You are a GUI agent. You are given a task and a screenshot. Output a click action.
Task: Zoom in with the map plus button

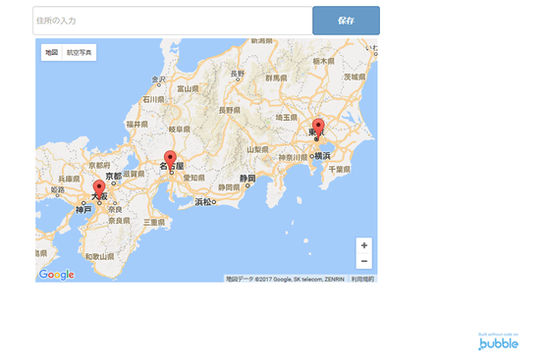coord(364,245)
